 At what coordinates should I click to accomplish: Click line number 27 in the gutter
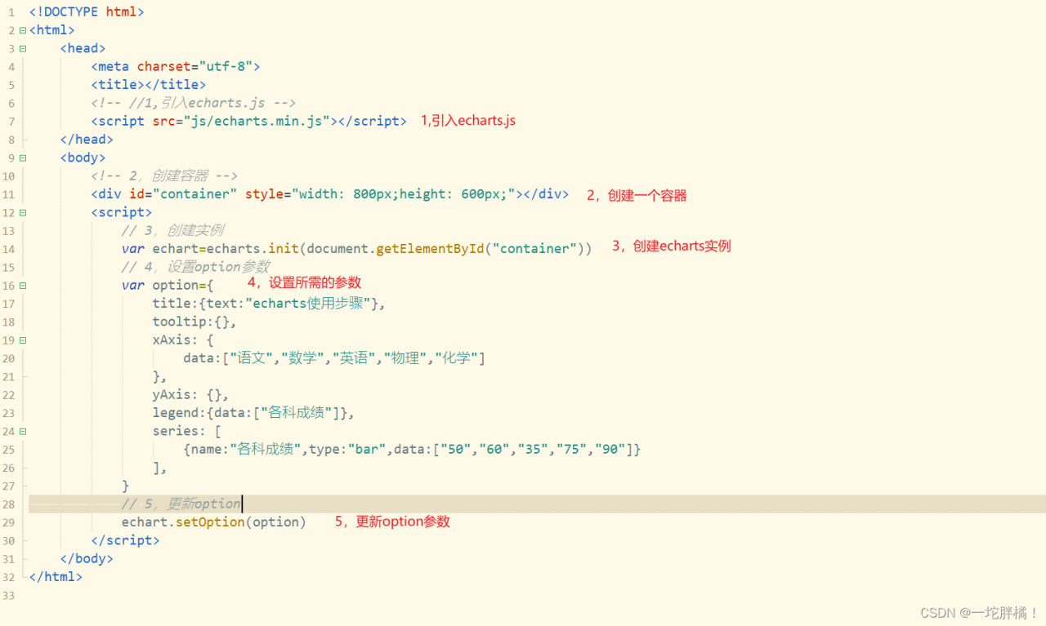click(8, 486)
